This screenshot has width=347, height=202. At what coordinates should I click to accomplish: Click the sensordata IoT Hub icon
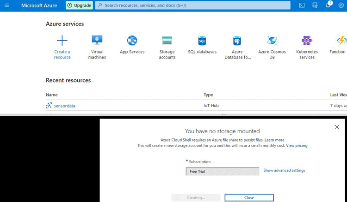[49, 106]
